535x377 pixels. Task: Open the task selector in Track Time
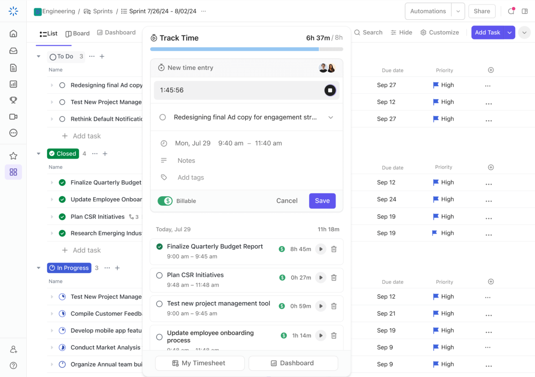[330, 117]
